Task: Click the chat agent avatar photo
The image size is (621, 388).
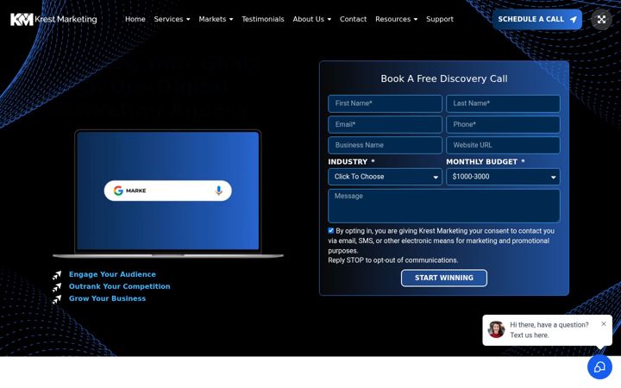Action: (x=496, y=329)
